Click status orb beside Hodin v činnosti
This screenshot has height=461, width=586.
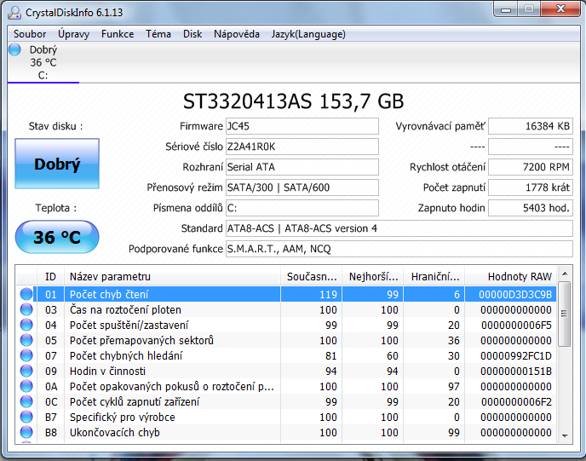click(26, 371)
